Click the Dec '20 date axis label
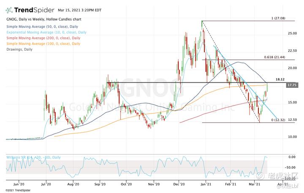Screen dimensions: 304x193 tap(179, 184)
